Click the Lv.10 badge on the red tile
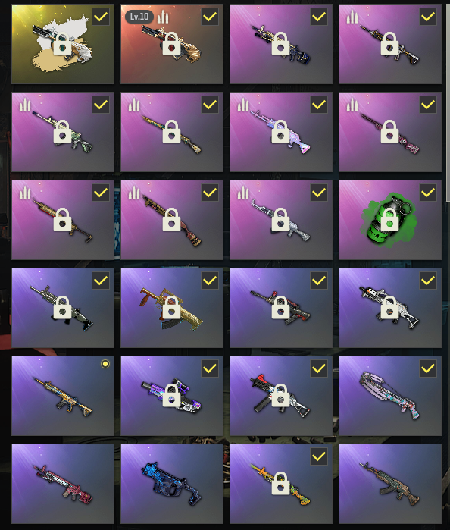Viewport: 450px width, 530px height. pos(139,17)
